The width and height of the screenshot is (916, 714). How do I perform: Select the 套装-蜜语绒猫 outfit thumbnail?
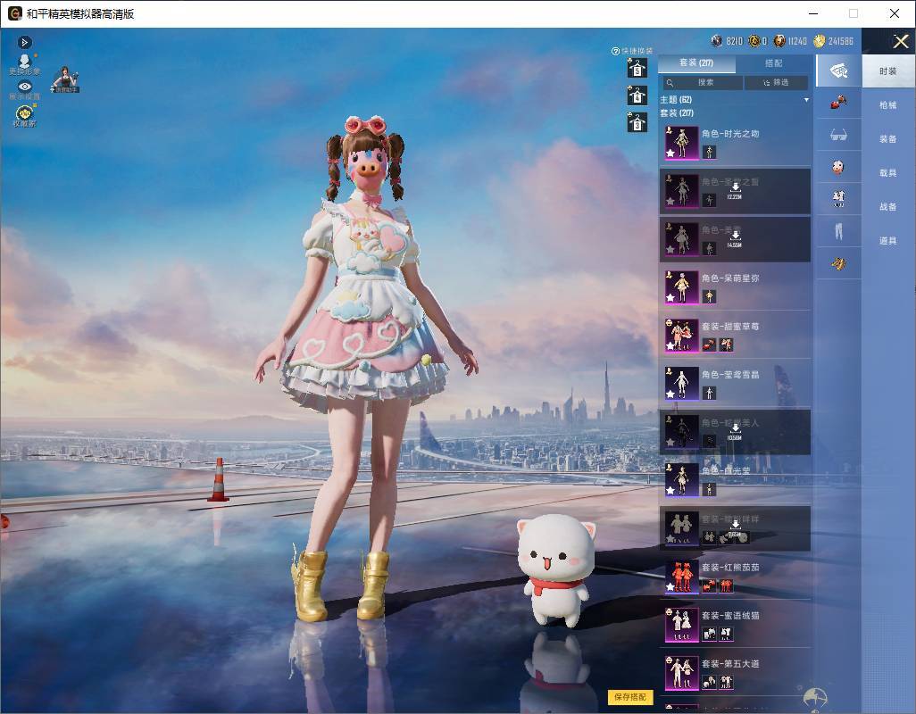pos(682,624)
